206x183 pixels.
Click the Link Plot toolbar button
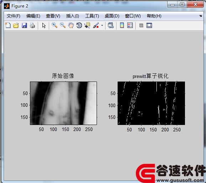tap(111, 25)
